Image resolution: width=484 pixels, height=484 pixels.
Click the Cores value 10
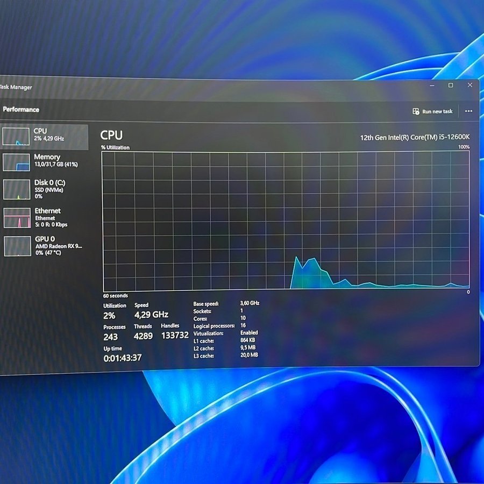(x=243, y=318)
